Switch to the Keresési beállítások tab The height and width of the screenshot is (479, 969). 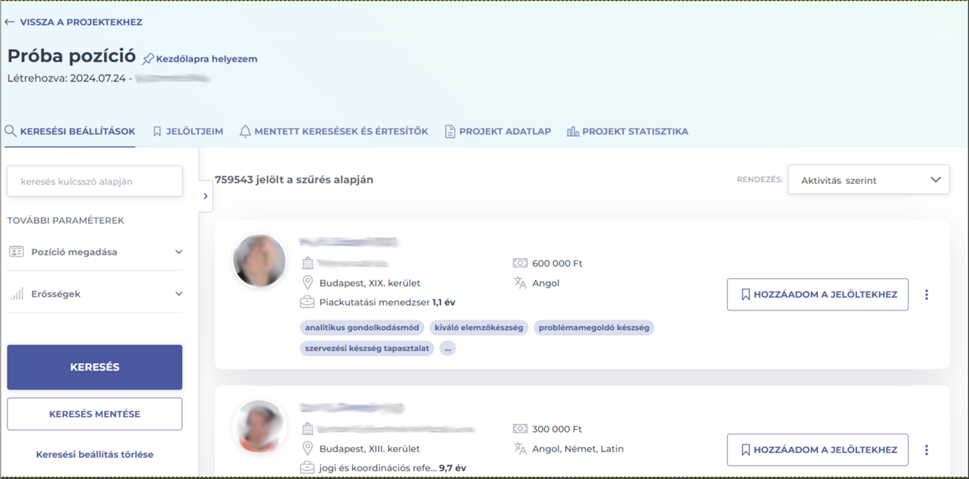pyautogui.click(x=70, y=131)
